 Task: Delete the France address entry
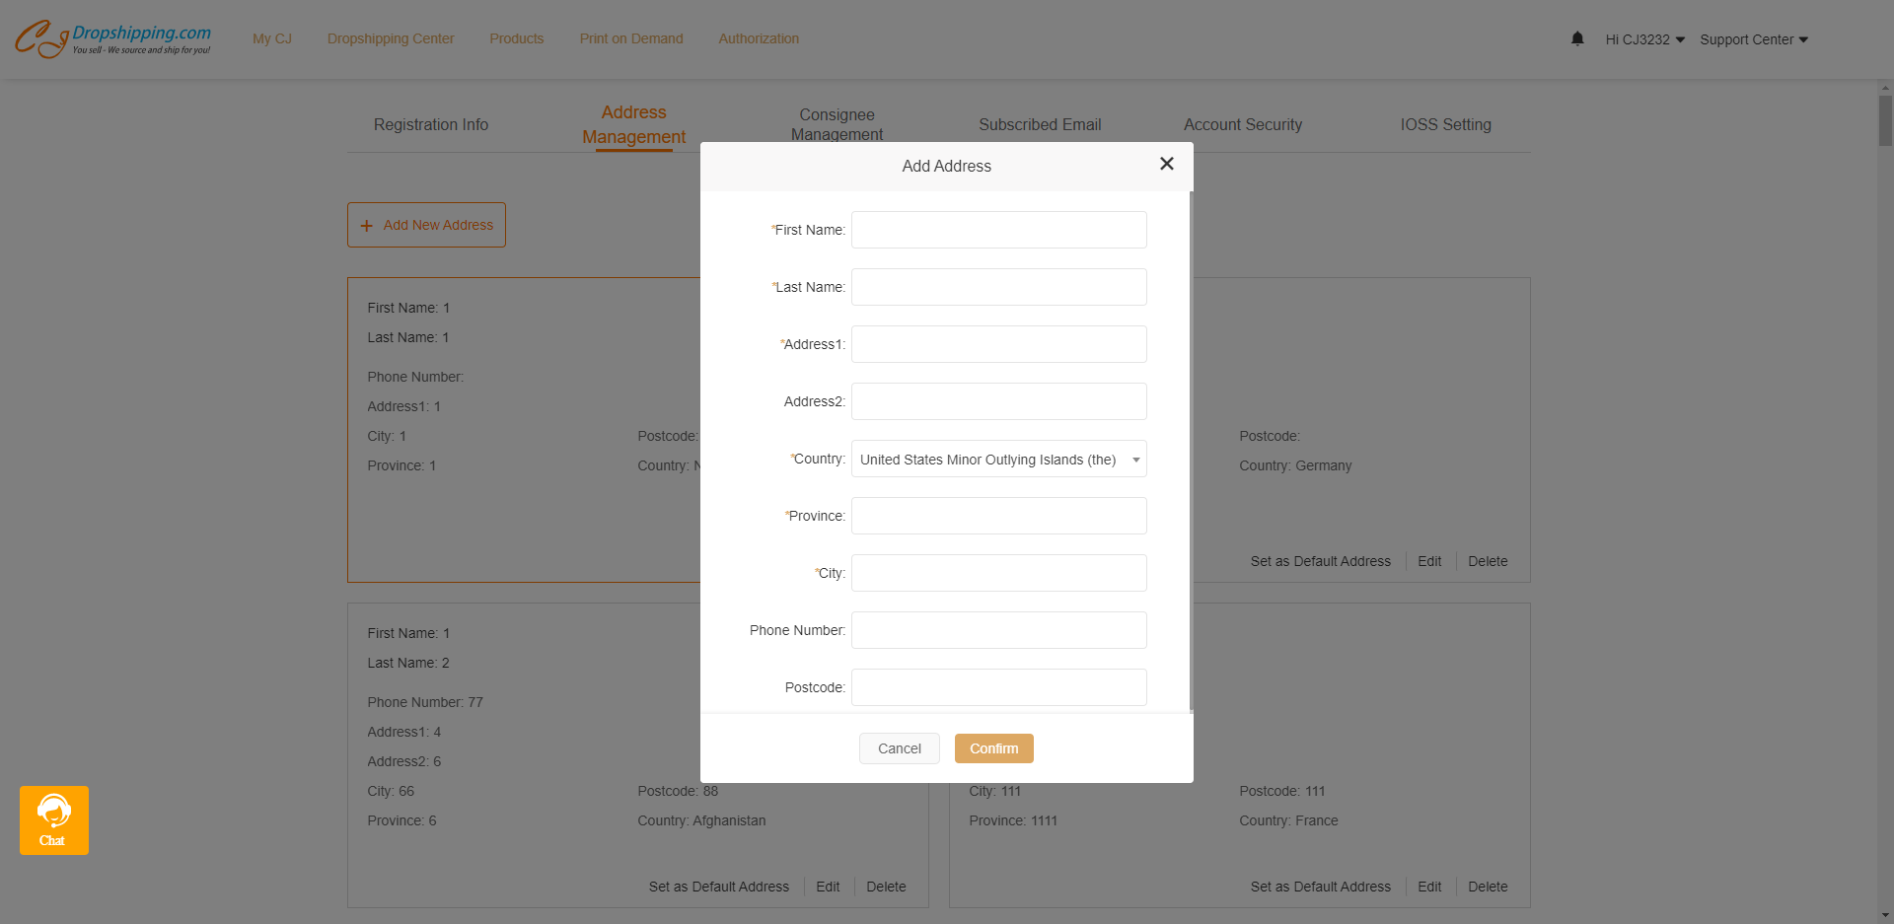(x=1488, y=887)
